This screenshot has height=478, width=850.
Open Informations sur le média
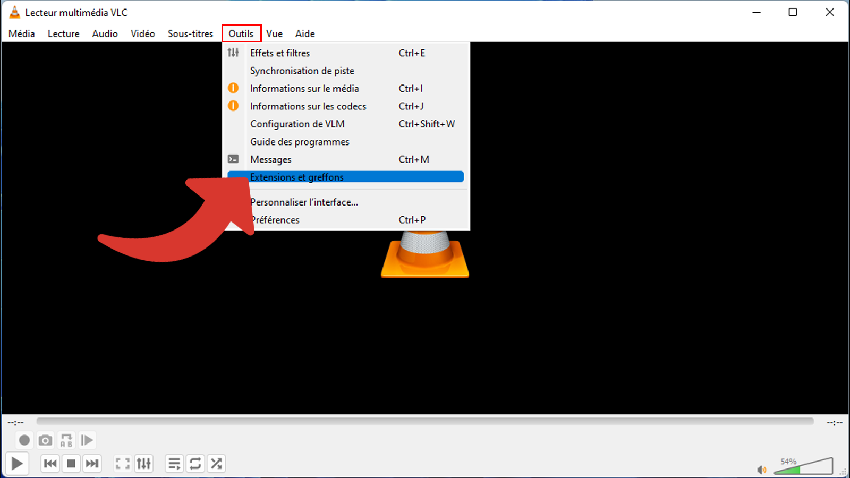pyautogui.click(x=346, y=88)
